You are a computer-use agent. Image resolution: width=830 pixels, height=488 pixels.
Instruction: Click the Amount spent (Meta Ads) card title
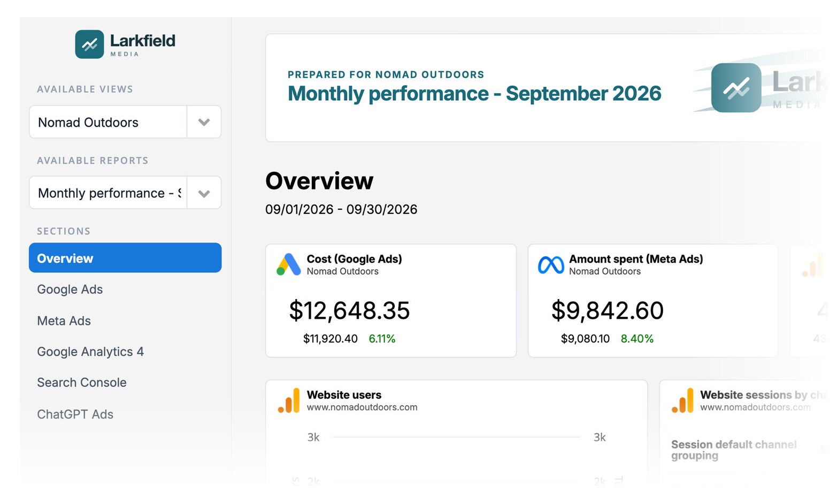tap(636, 259)
